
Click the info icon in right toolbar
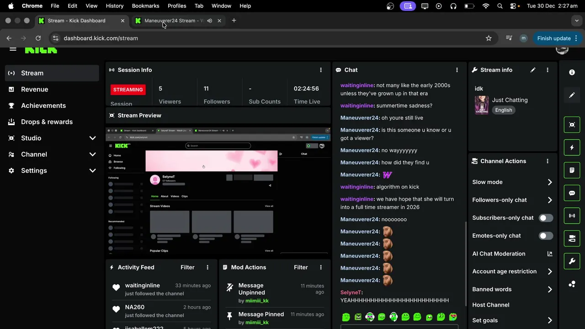click(x=572, y=72)
